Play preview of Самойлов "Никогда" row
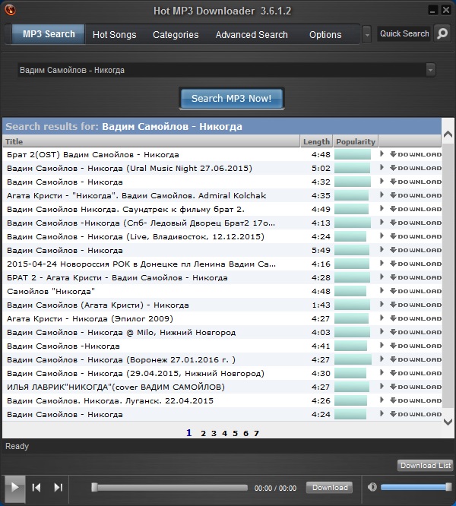Viewport: 456px width, 506px height. pos(382,291)
